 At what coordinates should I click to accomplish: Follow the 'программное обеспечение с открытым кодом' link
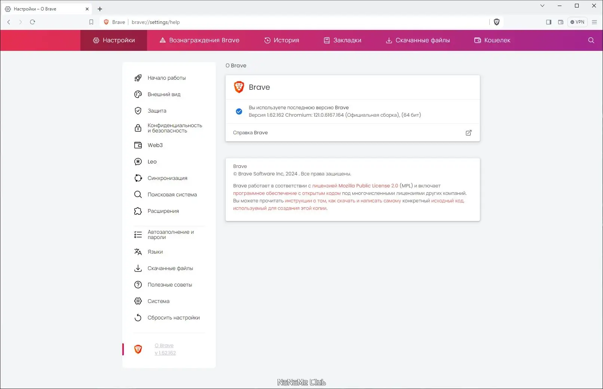[x=287, y=193]
